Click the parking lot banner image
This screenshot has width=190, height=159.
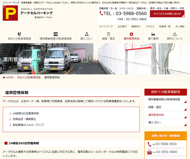95,59
